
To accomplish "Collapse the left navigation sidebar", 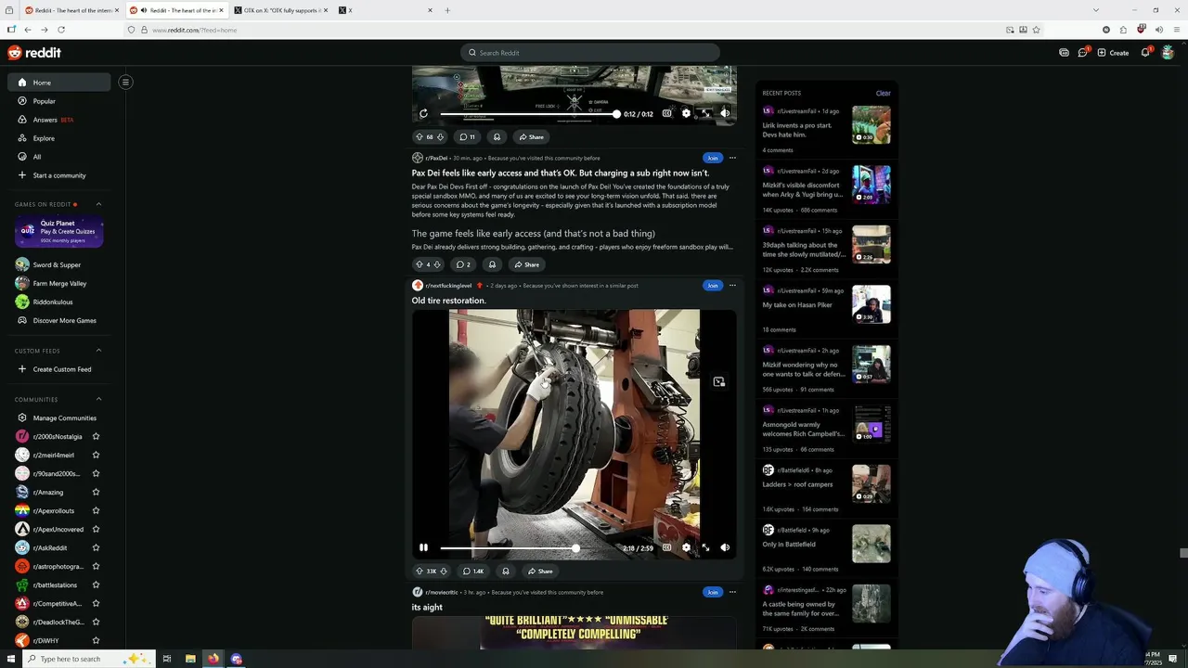I will pyautogui.click(x=125, y=82).
